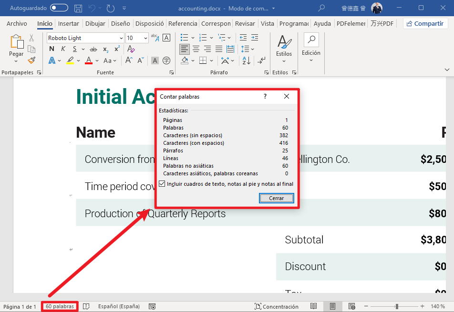This screenshot has width=454, height=312.
Task: Click the Redo icon in title bar
Action: click(111, 9)
